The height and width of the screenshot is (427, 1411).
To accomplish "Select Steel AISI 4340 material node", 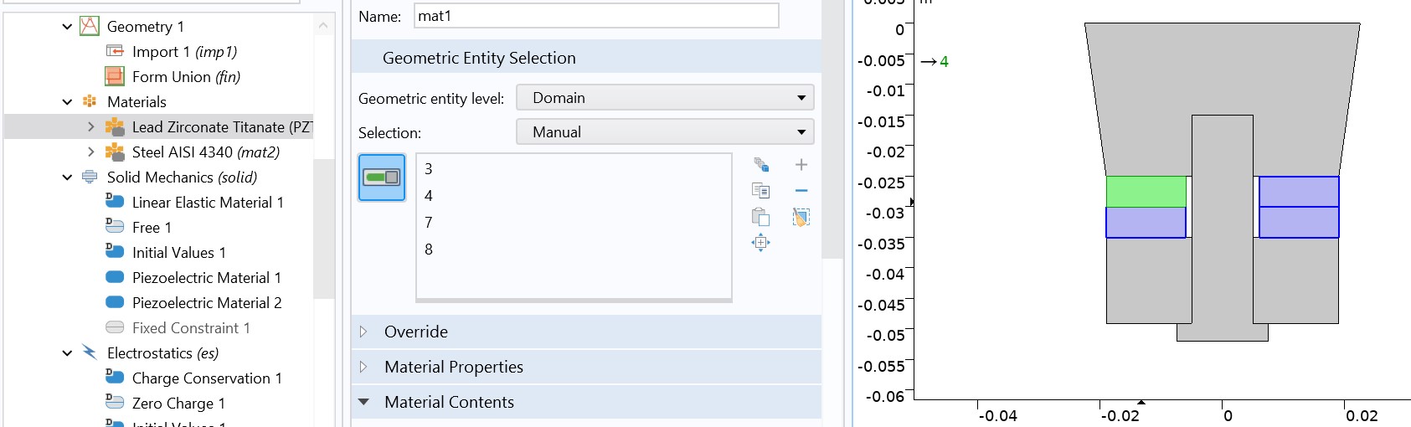I will [x=205, y=152].
